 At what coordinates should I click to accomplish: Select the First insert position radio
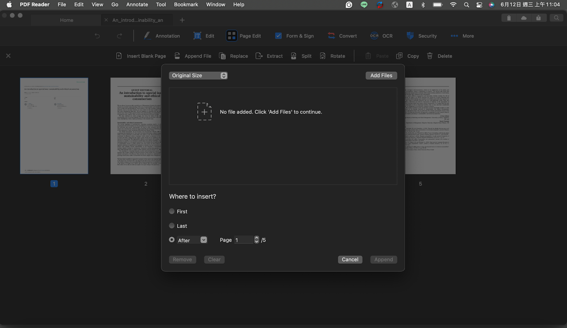172,211
